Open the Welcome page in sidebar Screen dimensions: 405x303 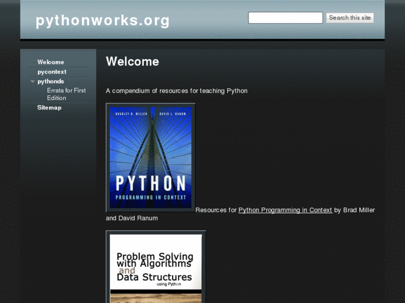[51, 62]
